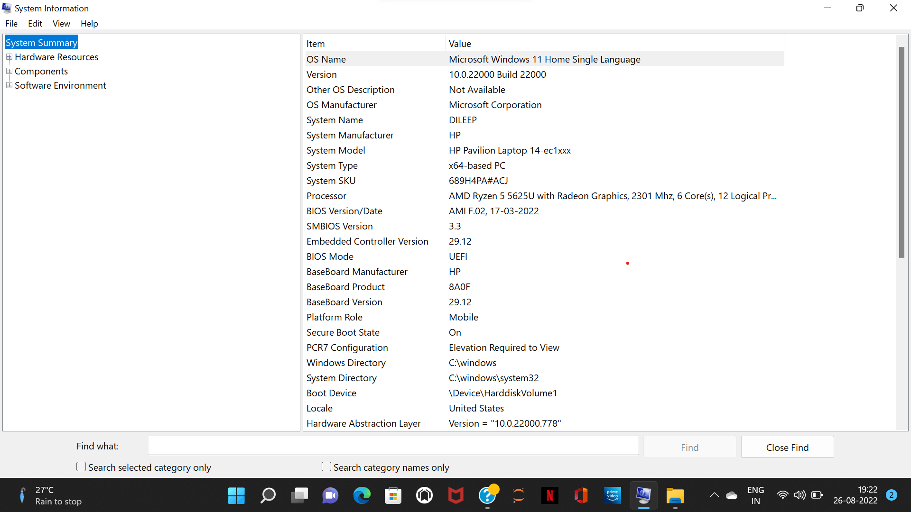Click the ENG IN language indicator
The height and width of the screenshot is (512, 911).
point(755,495)
